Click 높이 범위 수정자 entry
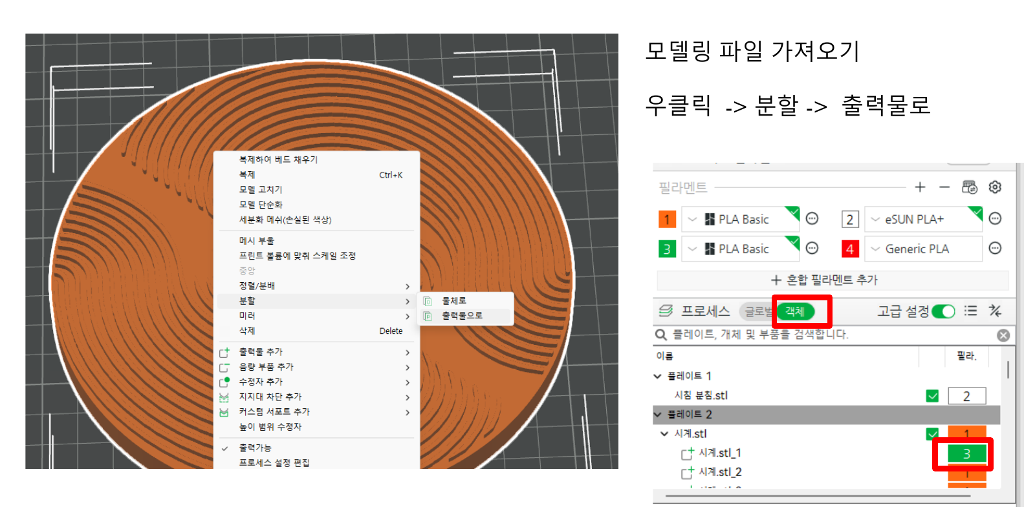Viewport: 1035px width, 507px height. point(317,427)
